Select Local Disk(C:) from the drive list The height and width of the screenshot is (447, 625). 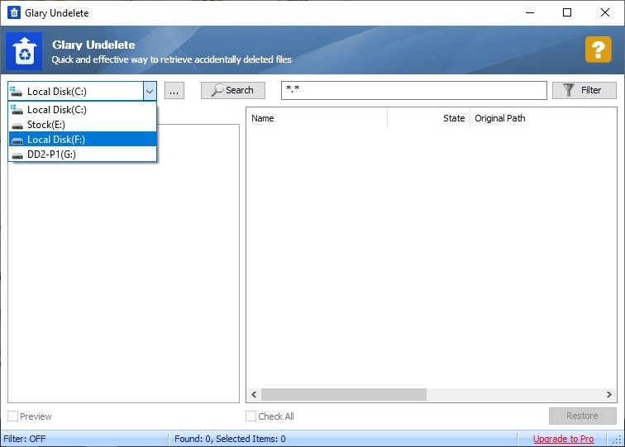pyautogui.click(x=56, y=110)
